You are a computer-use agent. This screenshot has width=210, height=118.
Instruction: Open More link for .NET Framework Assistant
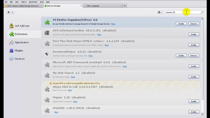tap(125, 66)
